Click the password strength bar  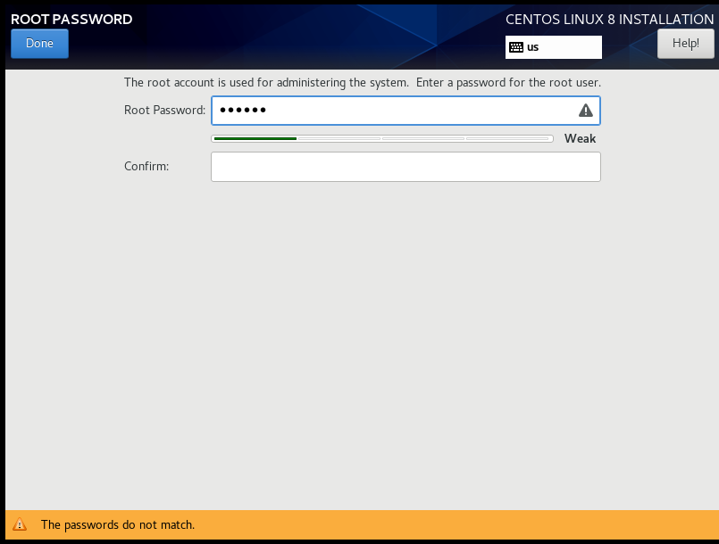coord(382,138)
